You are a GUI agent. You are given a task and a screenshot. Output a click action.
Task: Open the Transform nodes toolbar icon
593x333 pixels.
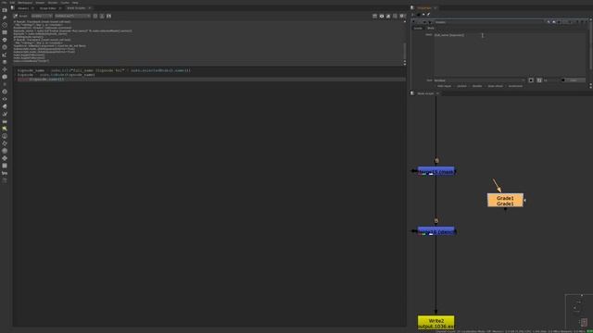(x=5, y=69)
